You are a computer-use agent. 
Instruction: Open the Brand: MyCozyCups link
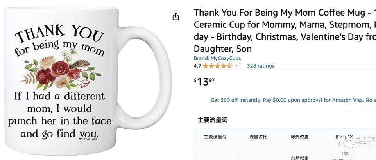[x=217, y=58]
